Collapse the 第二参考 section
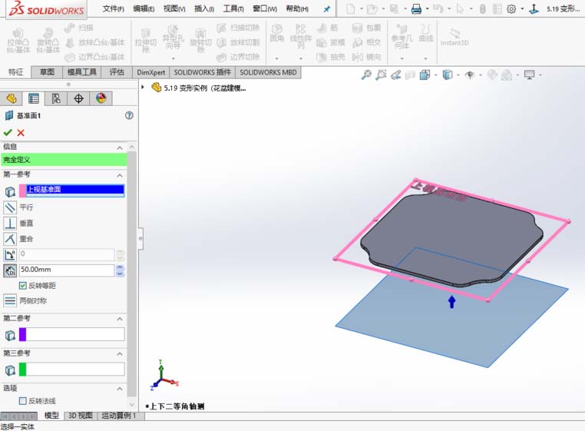585x431 pixels. point(120,319)
